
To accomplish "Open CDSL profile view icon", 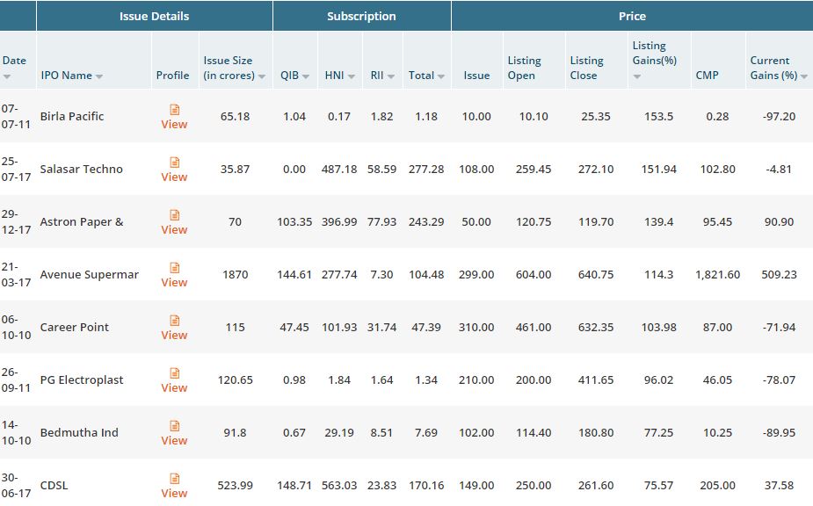I will click(174, 479).
